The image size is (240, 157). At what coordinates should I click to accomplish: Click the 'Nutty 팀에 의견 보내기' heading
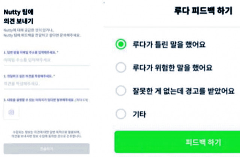(x=18, y=16)
